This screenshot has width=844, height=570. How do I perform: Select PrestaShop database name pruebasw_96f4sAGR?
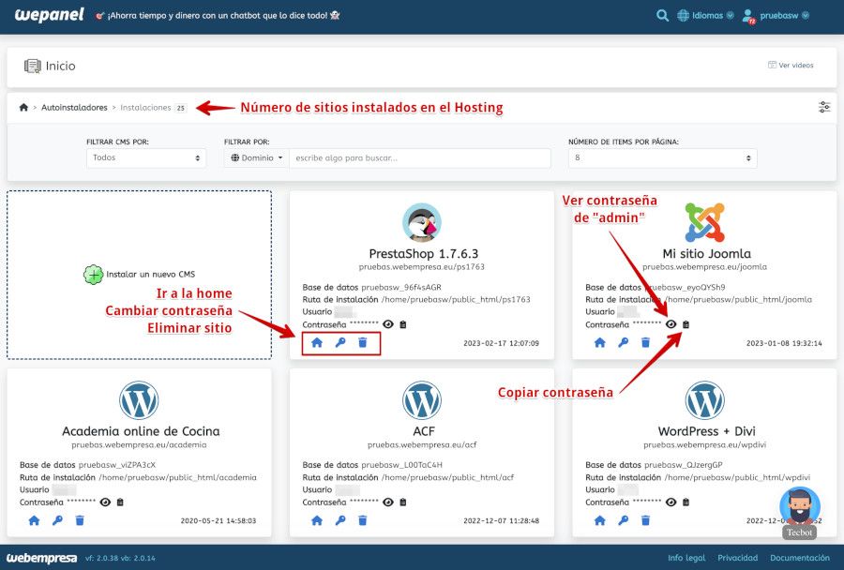click(x=401, y=287)
